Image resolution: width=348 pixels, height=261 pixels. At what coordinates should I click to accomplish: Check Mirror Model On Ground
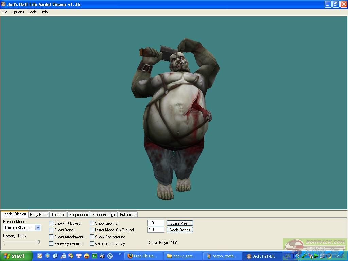click(x=92, y=230)
